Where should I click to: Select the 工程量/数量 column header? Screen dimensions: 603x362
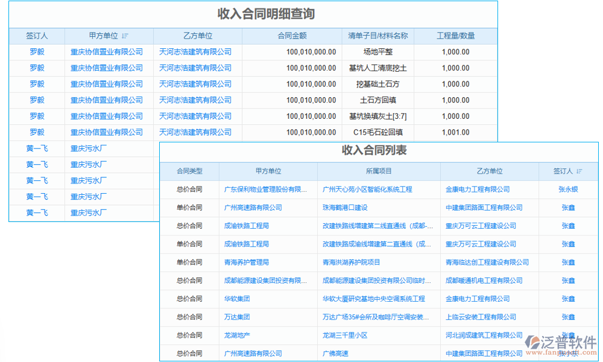pyautogui.click(x=456, y=36)
